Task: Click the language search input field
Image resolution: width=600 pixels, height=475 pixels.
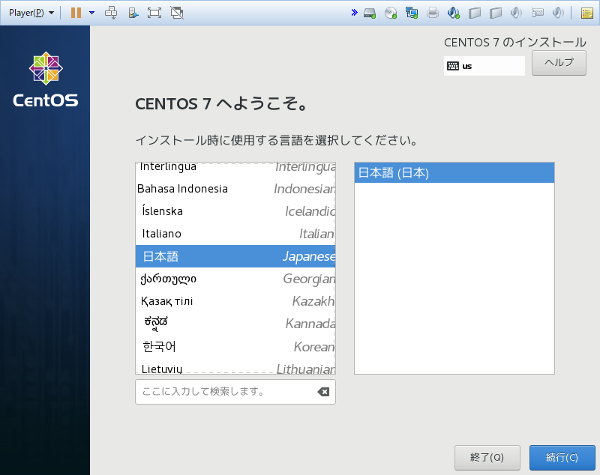Action: click(x=235, y=392)
